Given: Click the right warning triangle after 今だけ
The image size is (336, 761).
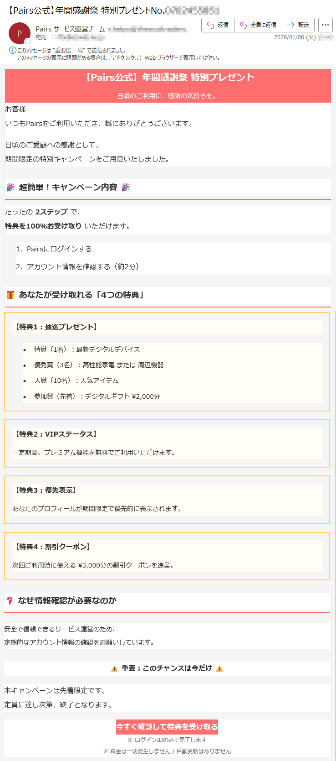Looking at the screenshot, I should 219,668.
